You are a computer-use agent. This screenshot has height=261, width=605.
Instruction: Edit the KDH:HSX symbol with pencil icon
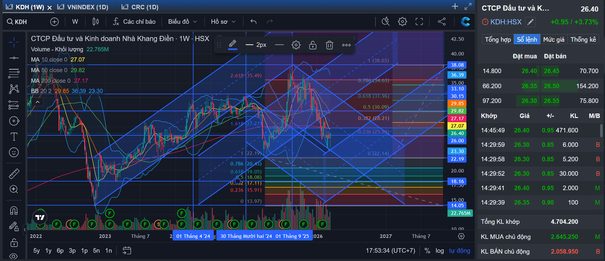(530, 22)
